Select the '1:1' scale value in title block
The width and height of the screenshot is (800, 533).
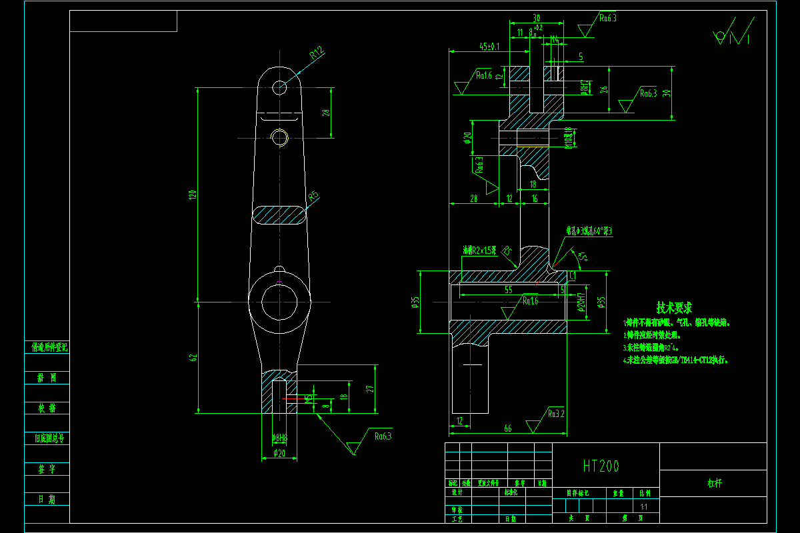point(644,506)
